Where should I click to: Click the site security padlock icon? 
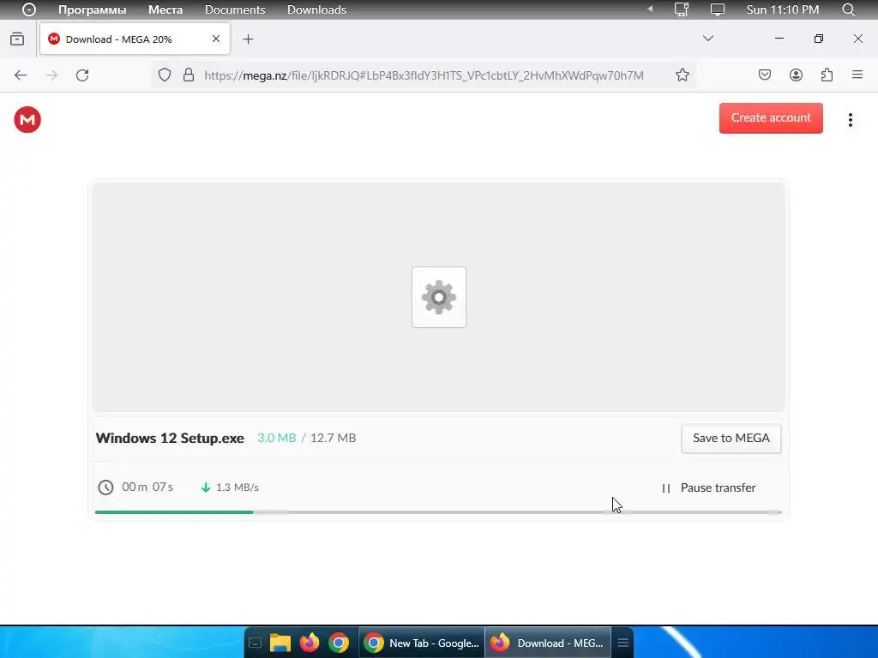coord(189,75)
